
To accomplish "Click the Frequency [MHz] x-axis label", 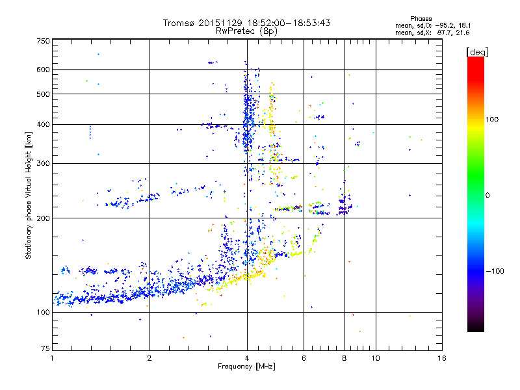I will point(247,367).
